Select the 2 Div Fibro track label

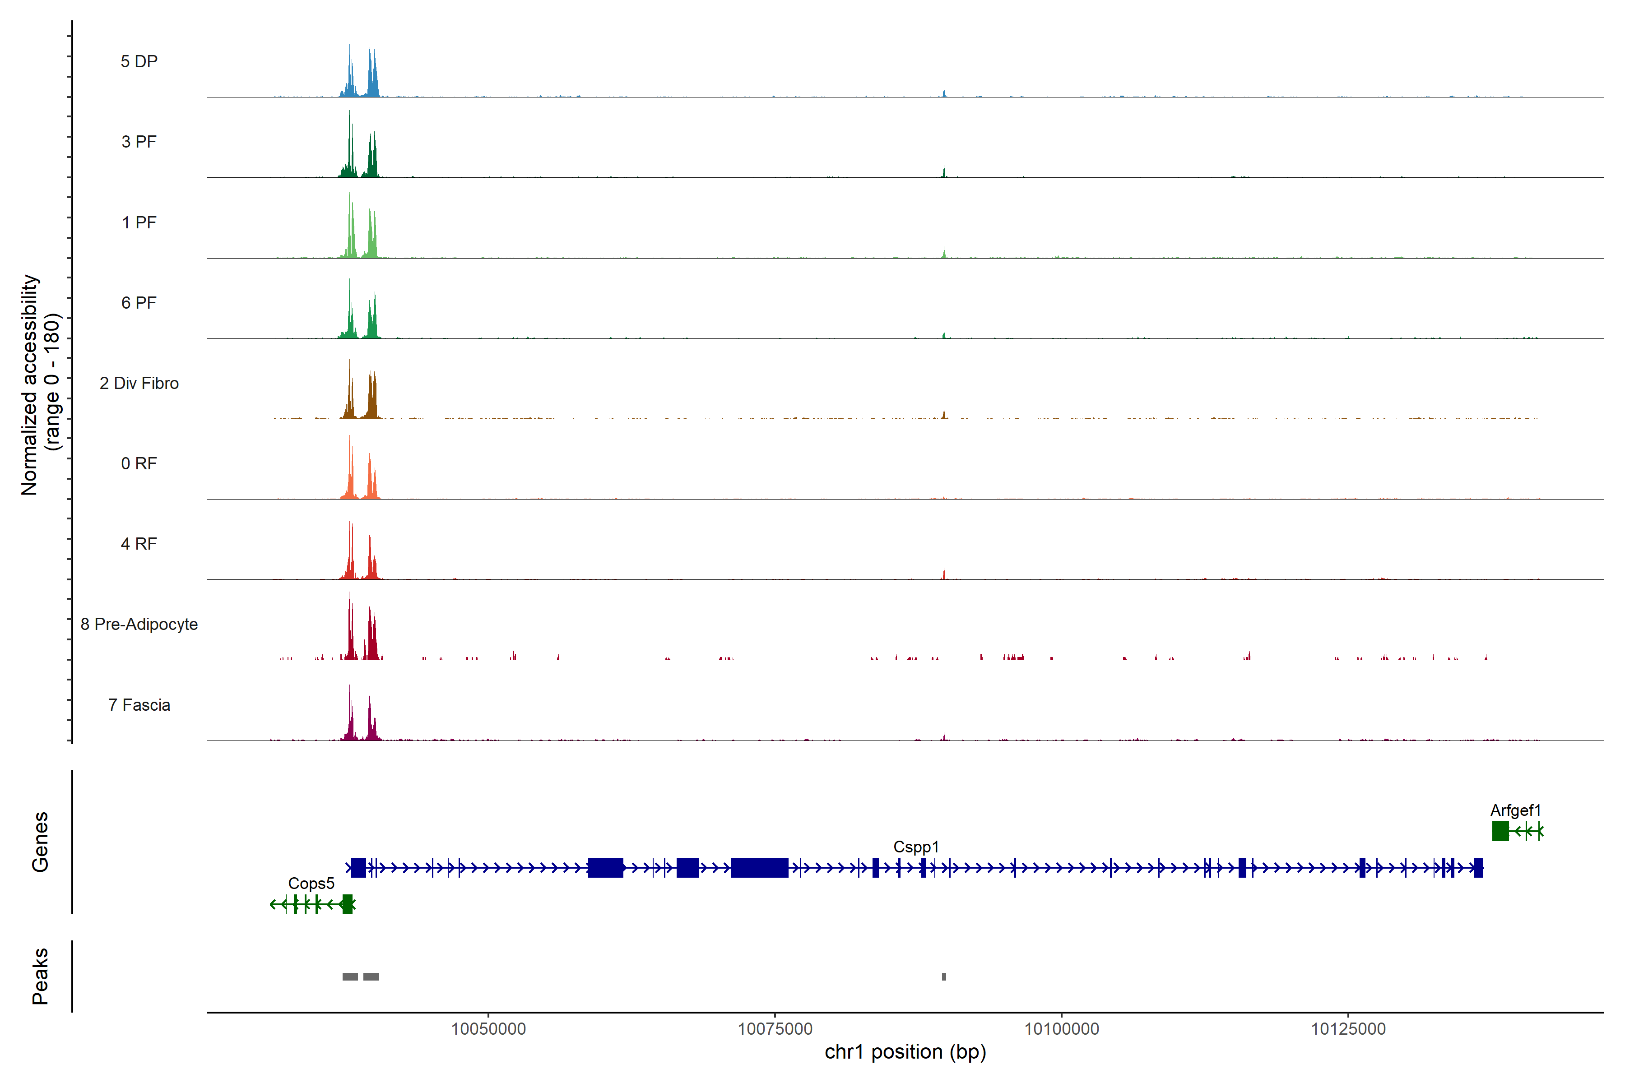click(139, 383)
